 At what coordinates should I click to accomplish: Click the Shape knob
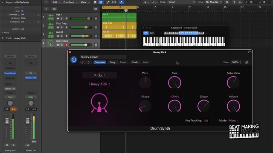click(x=145, y=106)
